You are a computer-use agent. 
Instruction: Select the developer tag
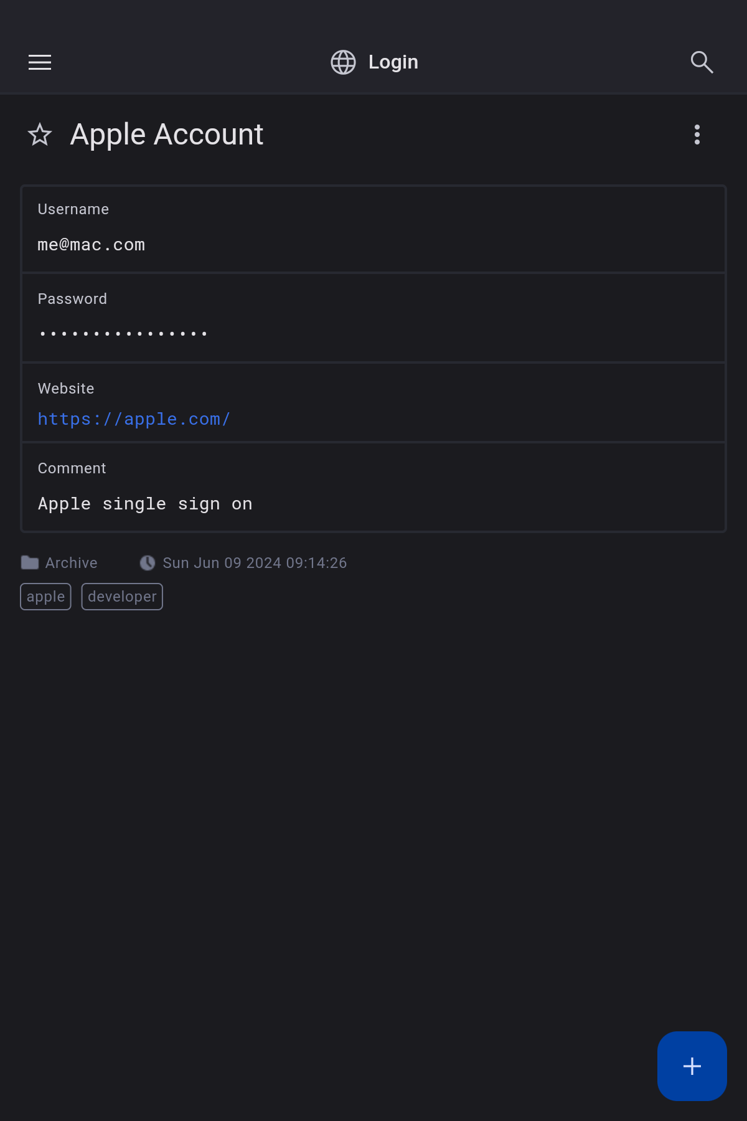click(x=122, y=597)
